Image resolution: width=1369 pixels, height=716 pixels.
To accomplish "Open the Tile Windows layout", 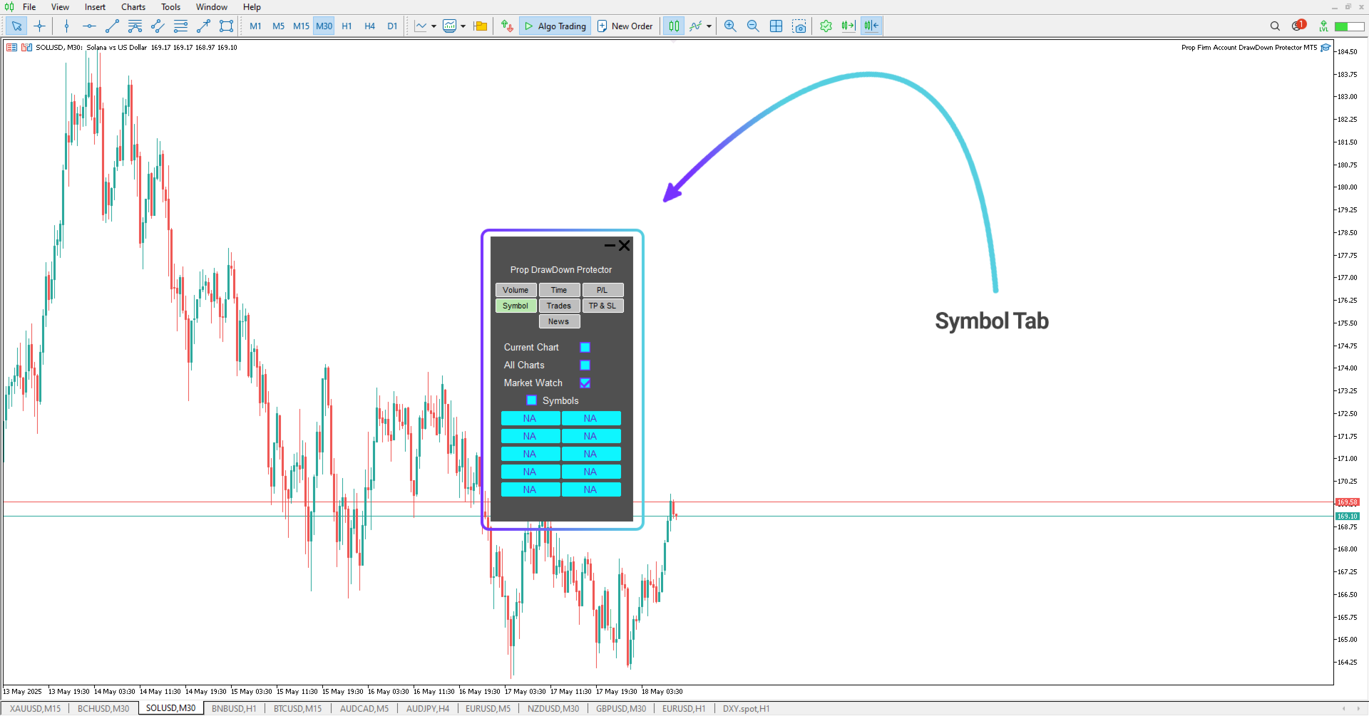I will [776, 26].
